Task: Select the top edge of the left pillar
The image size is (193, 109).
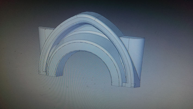Action: [45, 27]
